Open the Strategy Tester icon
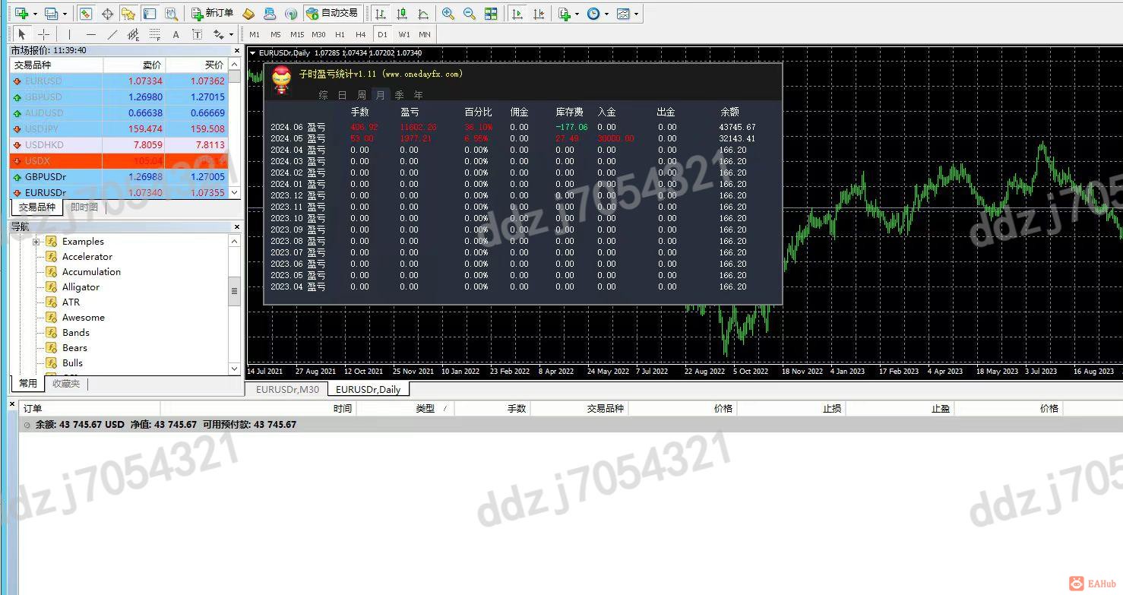Viewport: 1123px width, 595px height. coord(172,14)
